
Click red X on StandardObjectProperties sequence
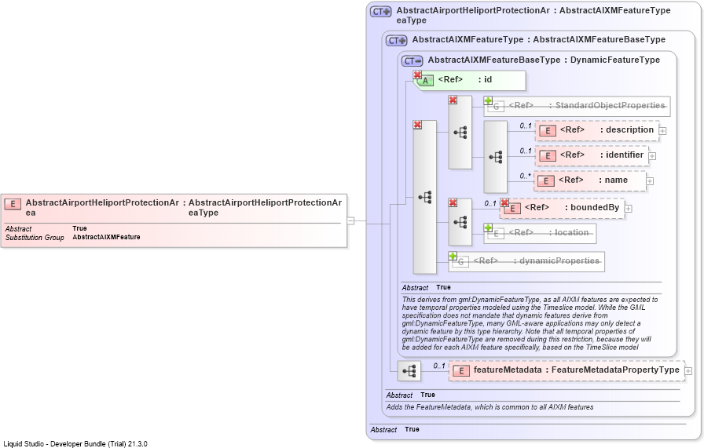pyautogui.click(x=453, y=100)
